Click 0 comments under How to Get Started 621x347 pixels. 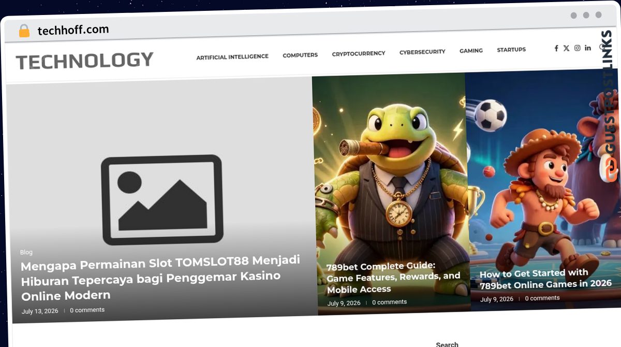542,298
